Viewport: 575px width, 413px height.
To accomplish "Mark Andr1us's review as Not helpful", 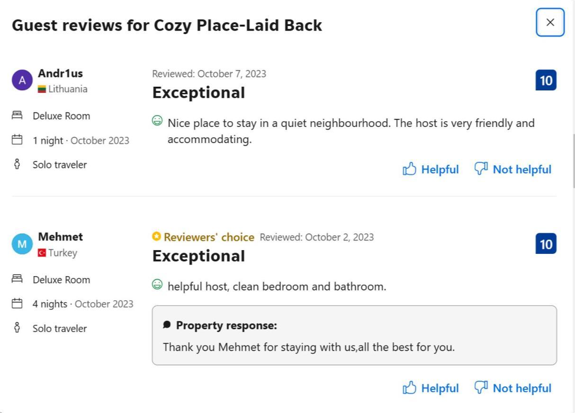I will pyautogui.click(x=513, y=169).
